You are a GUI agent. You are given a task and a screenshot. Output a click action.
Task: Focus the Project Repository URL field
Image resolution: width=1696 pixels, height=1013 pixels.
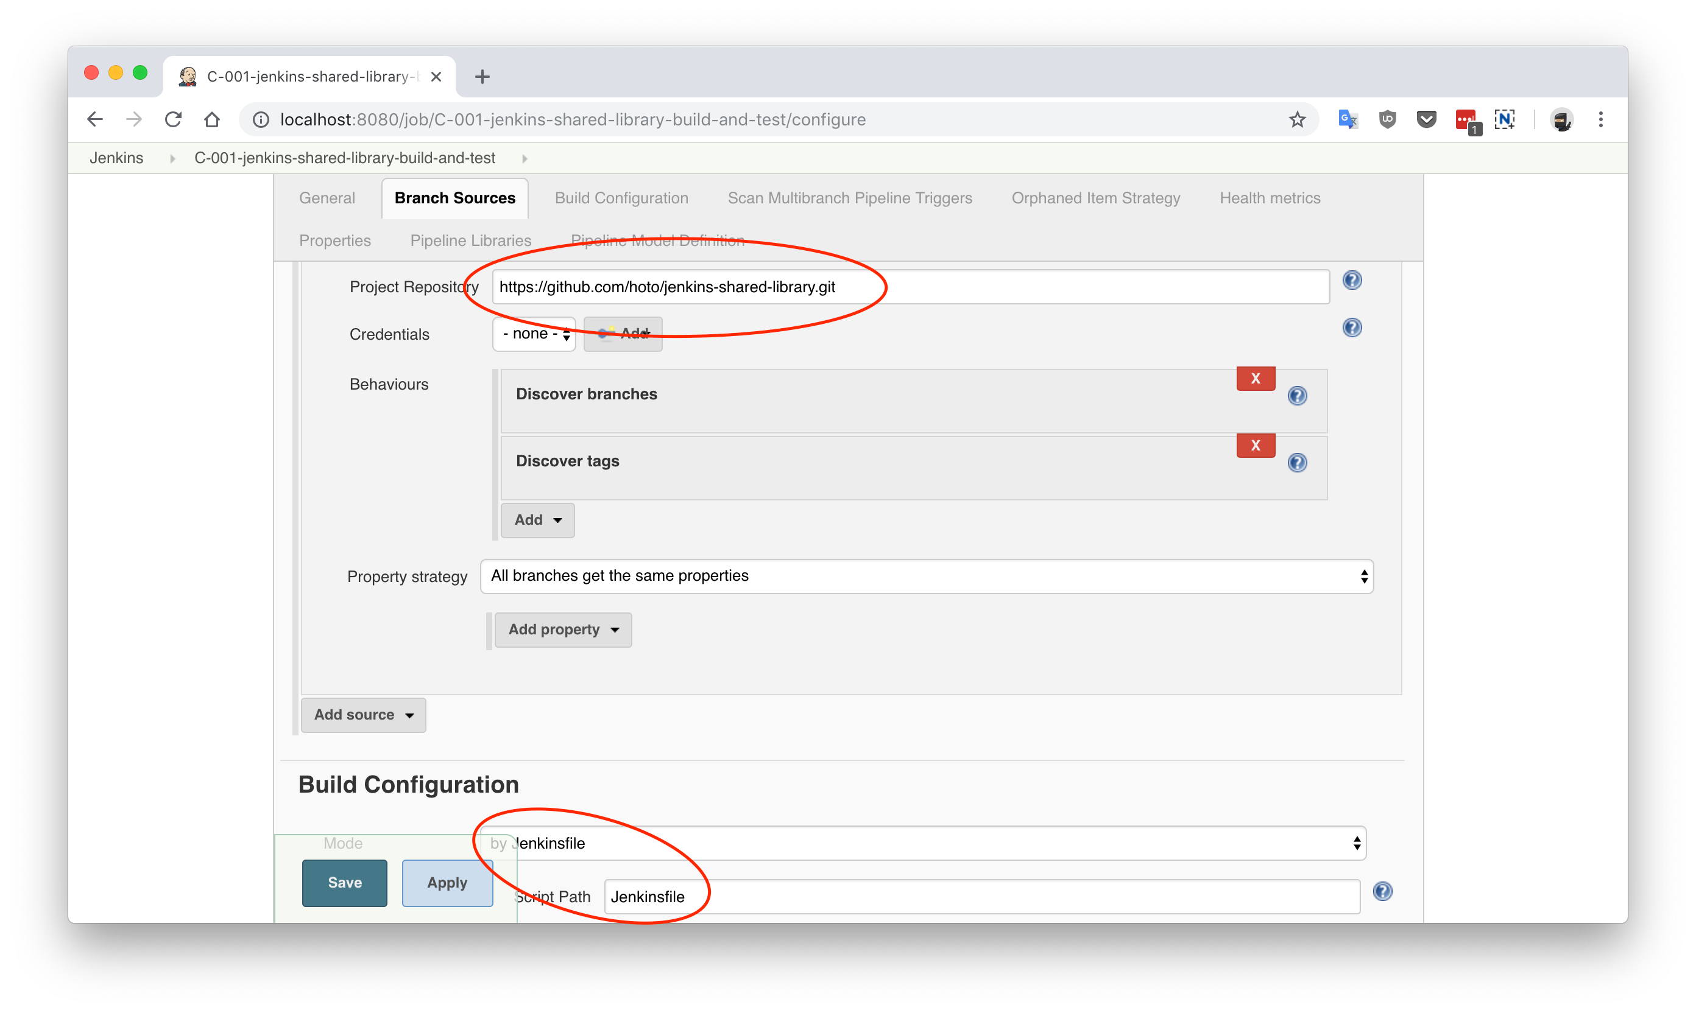[x=911, y=287]
